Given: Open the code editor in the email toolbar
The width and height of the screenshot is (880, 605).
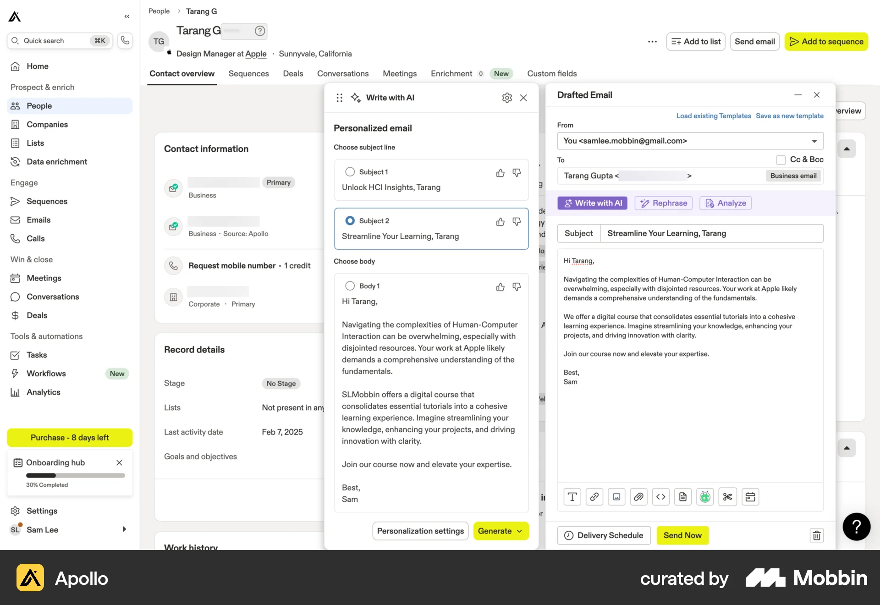Looking at the screenshot, I should pyautogui.click(x=660, y=496).
